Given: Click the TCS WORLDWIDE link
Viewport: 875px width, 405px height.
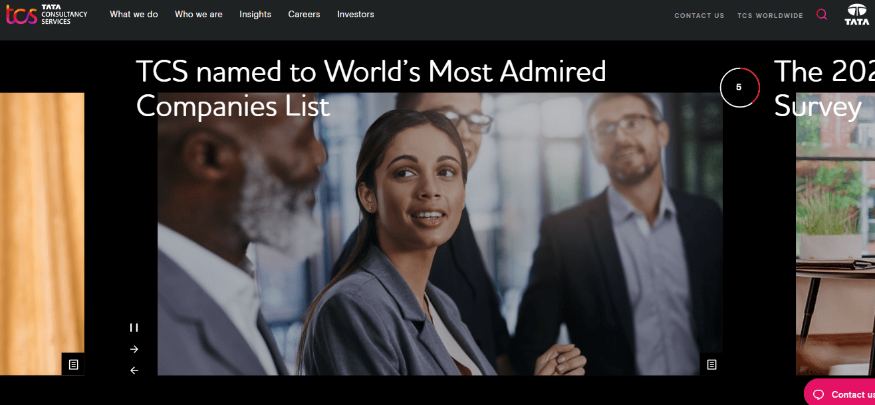Looking at the screenshot, I should tap(770, 15).
